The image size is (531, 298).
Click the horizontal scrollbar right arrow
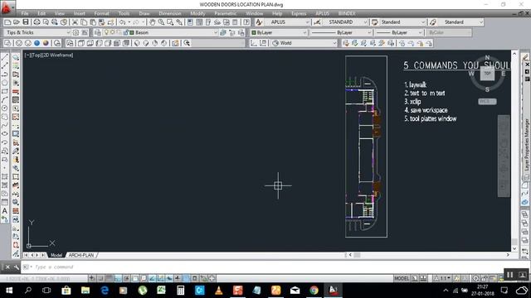508,255
